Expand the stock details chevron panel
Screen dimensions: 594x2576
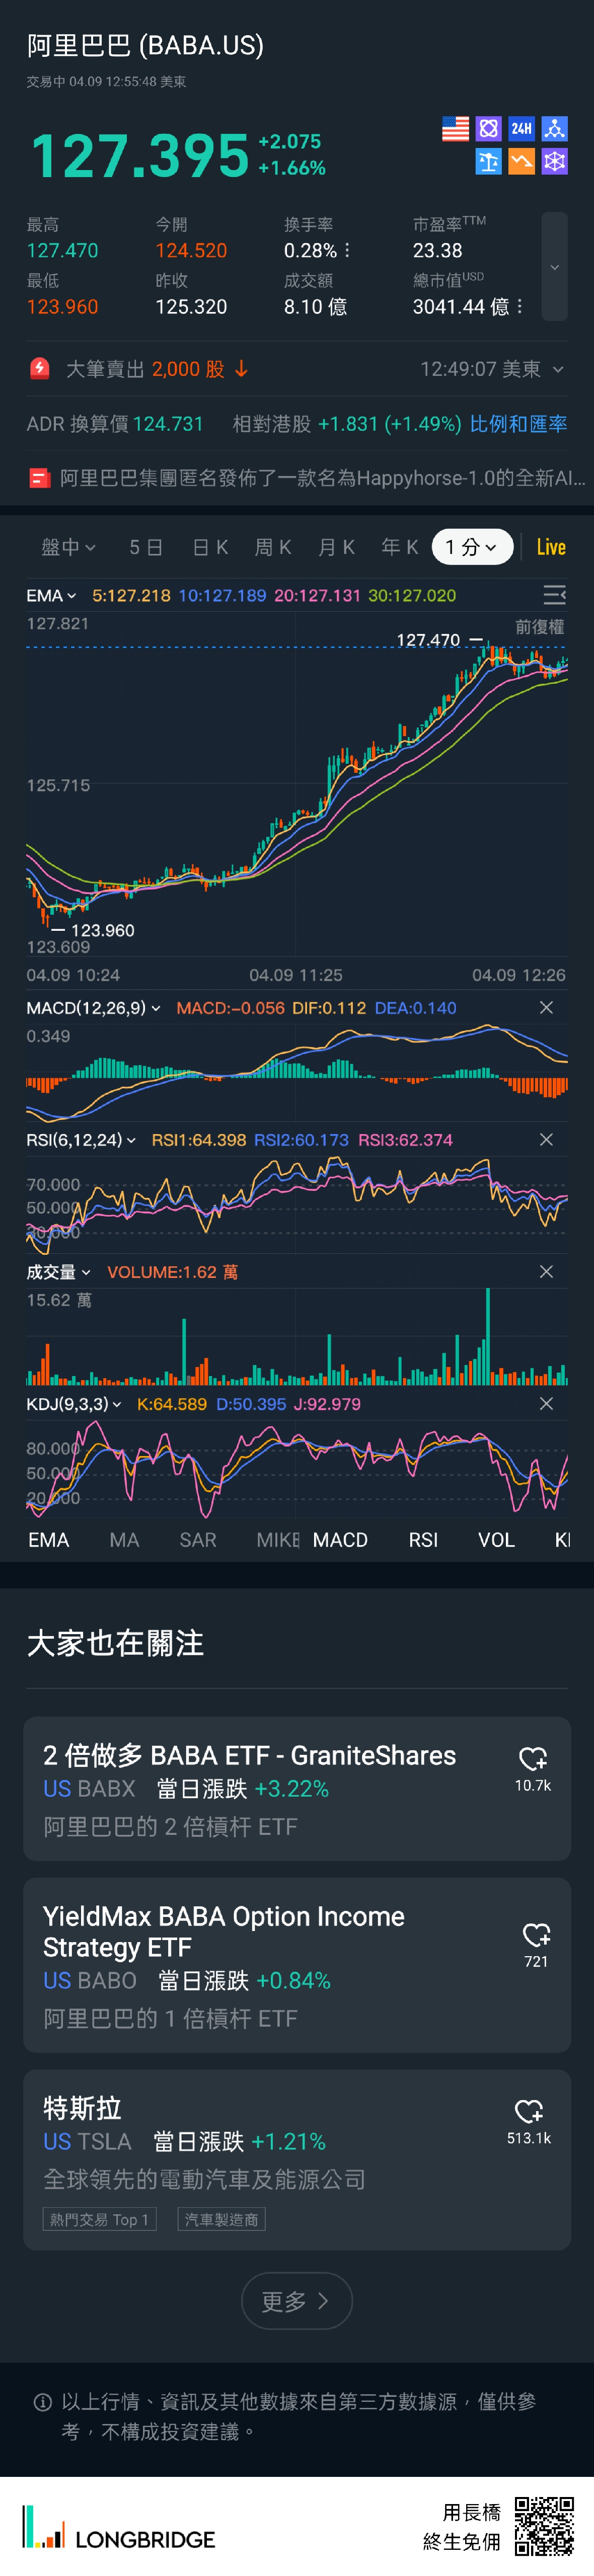click(554, 267)
